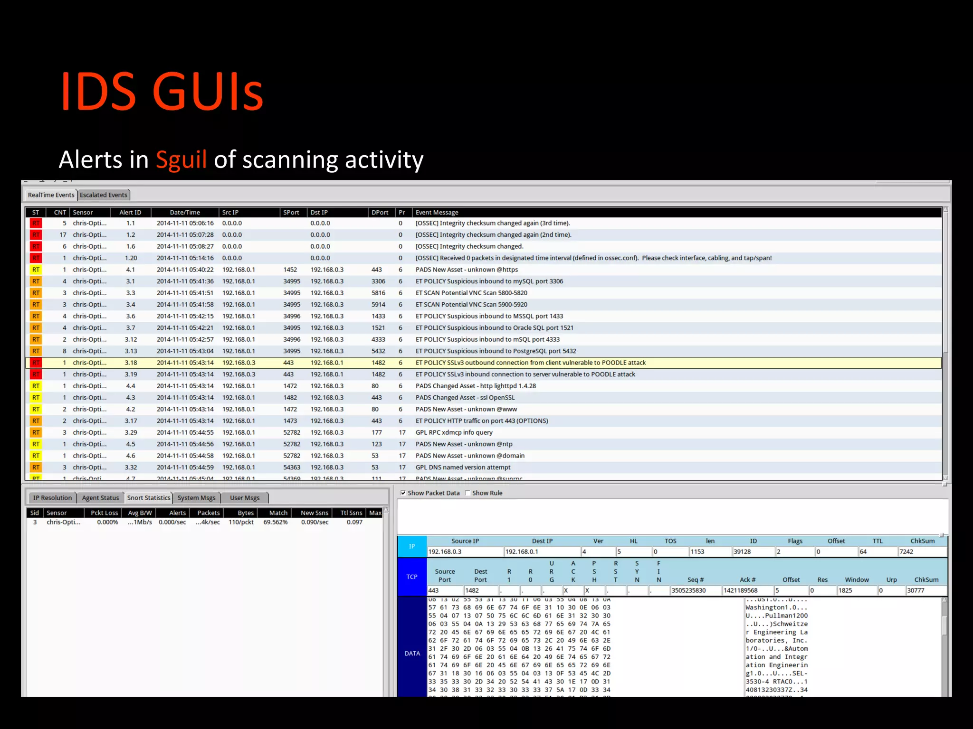Image resolution: width=973 pixels, height=729 pixels.
Task: Click the events list vertical scrollbar
Action: (945, 344)
